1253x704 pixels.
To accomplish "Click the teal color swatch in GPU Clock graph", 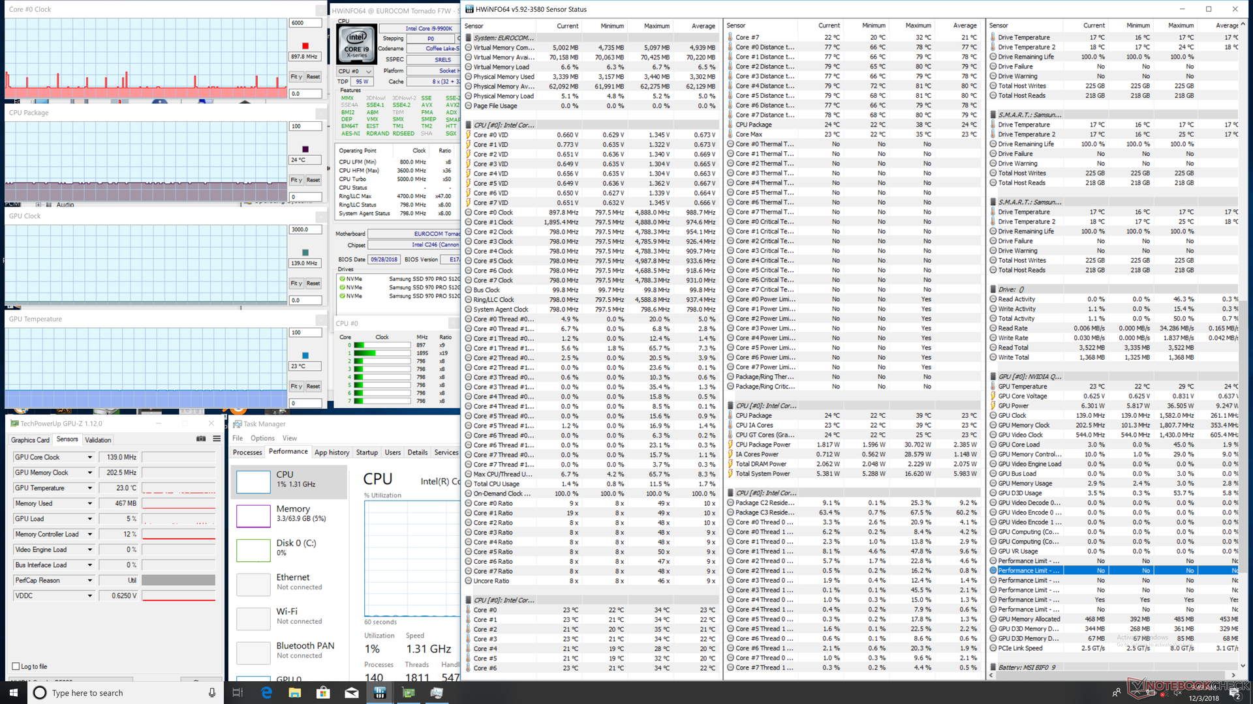I will (x=305, y=252).
